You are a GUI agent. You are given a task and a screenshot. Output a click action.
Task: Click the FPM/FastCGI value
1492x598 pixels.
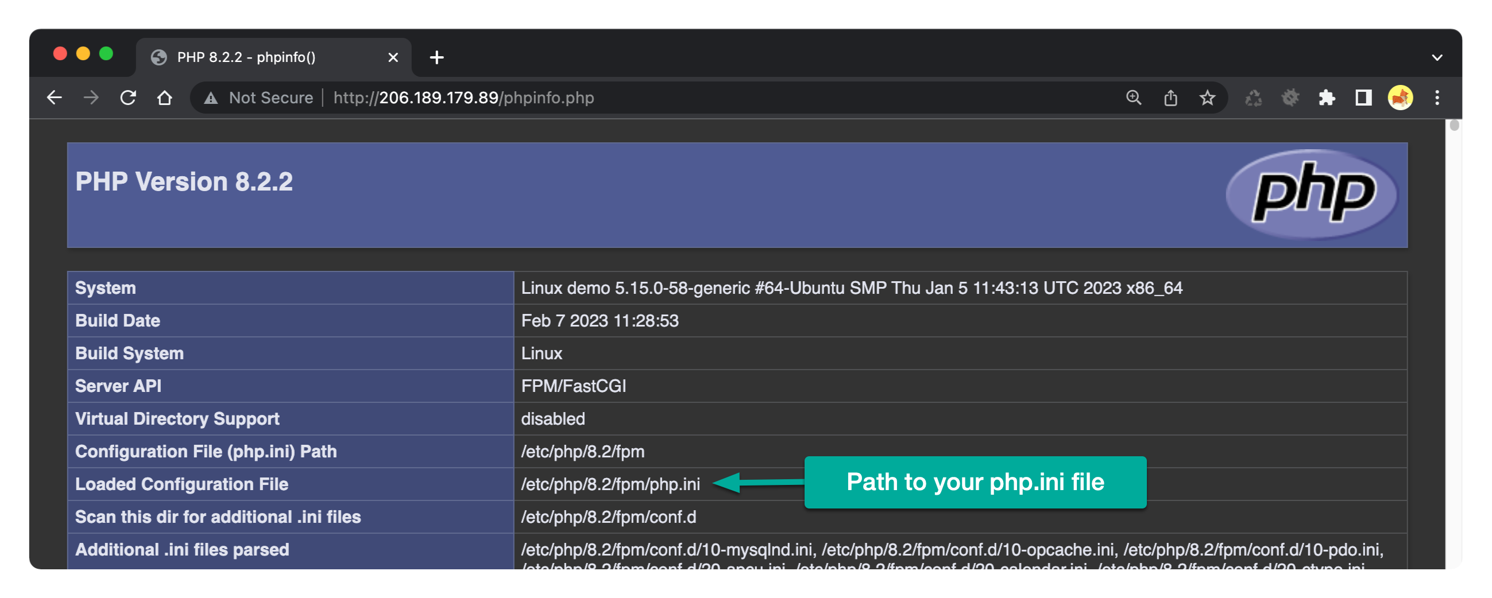tap(573, 386)
